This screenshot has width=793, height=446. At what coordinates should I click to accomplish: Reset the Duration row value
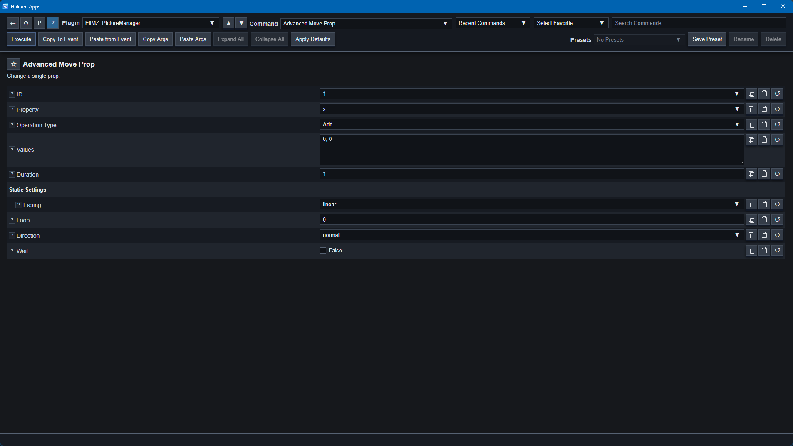click(777, 174)
